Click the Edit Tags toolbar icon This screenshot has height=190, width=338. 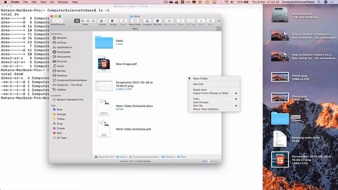click(191, 21)
